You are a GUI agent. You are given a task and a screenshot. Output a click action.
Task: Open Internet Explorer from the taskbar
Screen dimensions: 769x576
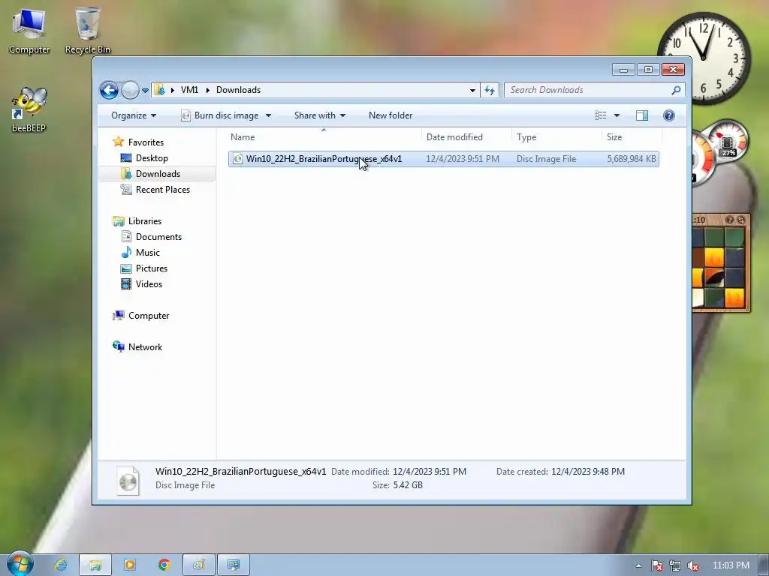tap(61, 565)
